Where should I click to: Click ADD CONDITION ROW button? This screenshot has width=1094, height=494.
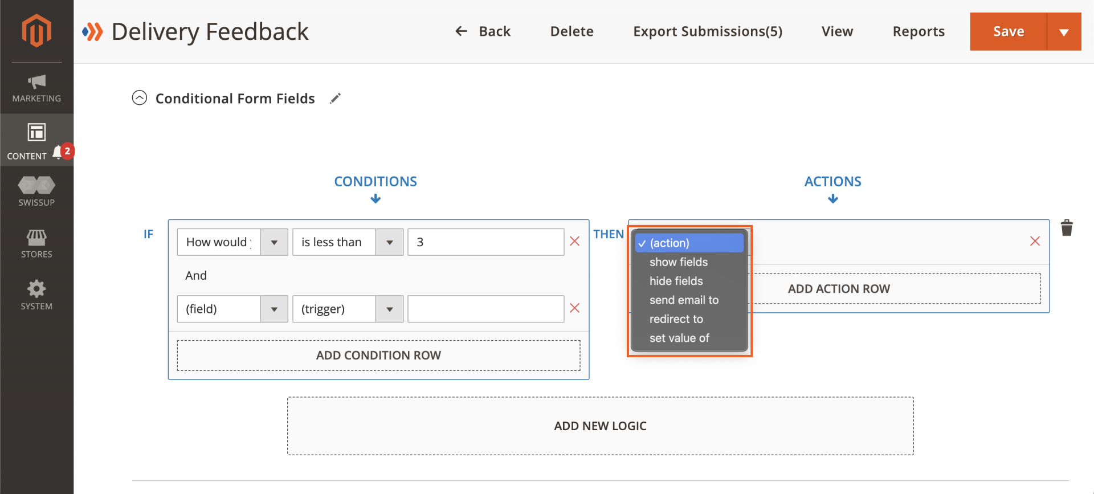[378, 356]
